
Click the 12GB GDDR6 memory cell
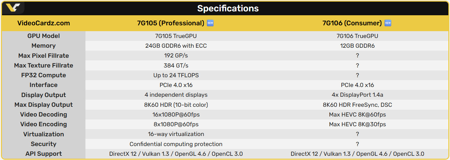[x=357, y=46]
